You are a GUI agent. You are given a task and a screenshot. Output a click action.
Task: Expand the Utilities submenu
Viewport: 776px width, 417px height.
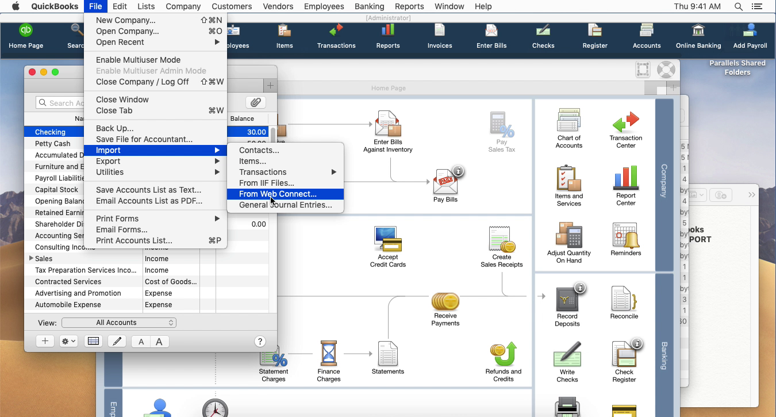click(155, 172)
